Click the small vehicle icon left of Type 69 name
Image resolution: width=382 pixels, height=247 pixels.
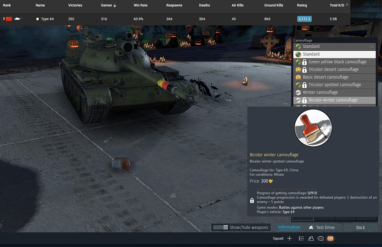(x=37, y=19)
